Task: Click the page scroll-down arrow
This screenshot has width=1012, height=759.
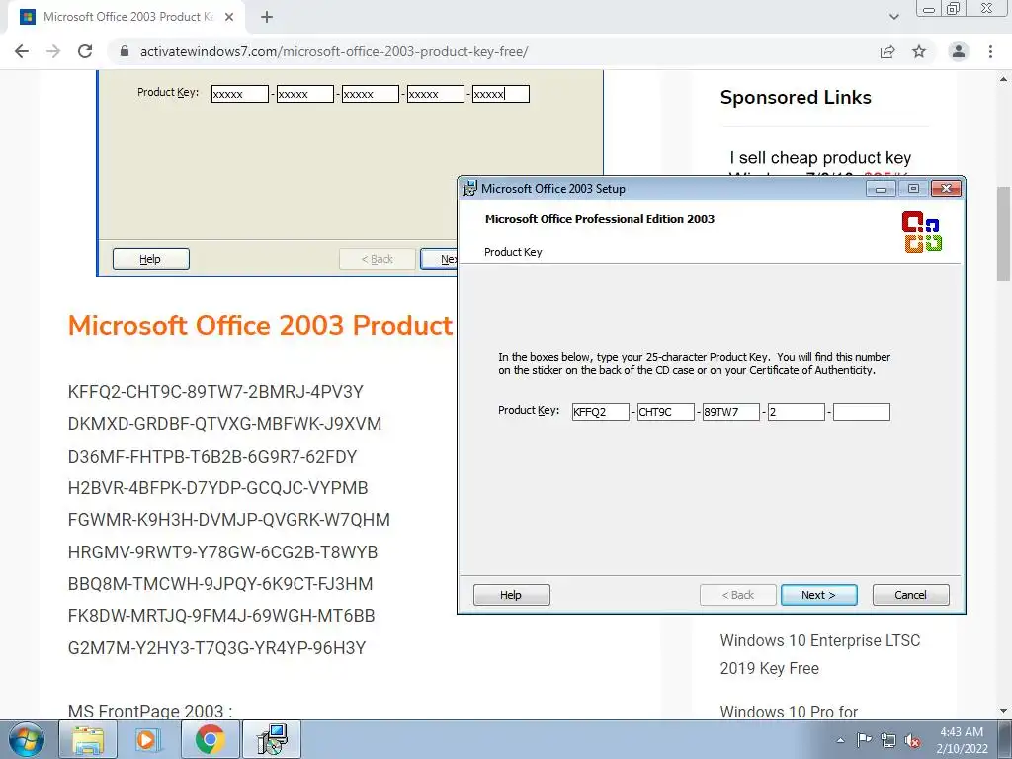Action: pos(1004,712)
